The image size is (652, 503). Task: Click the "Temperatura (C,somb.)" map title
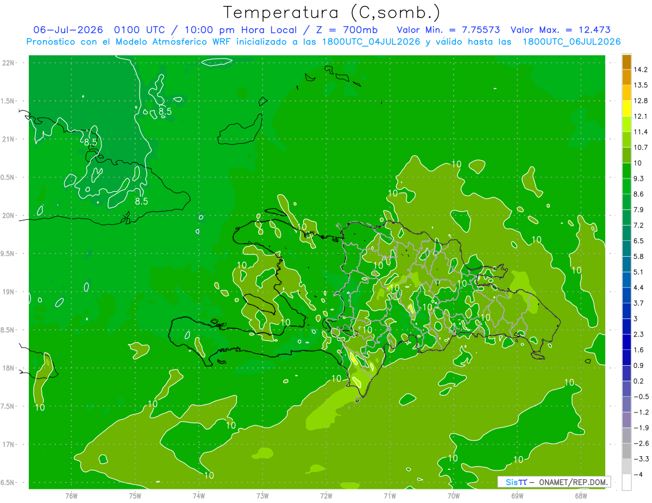point(331,12)
